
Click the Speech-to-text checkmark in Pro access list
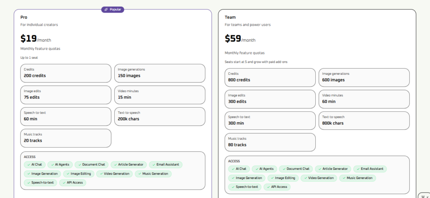[28, 182]
